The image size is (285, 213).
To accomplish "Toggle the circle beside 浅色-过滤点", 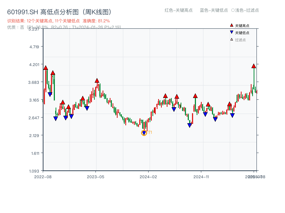I will (233, 10).
